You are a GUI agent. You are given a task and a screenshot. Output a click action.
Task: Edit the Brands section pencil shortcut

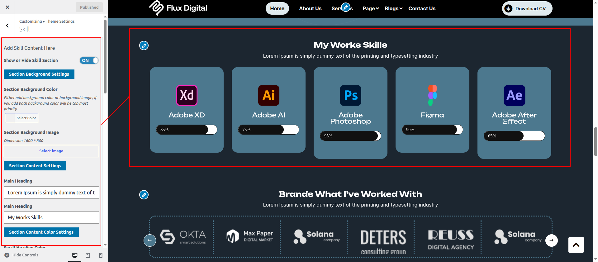(x=144, y=195)
